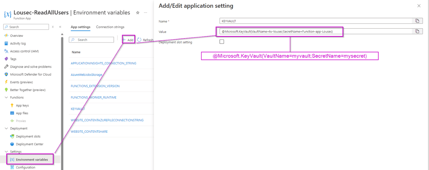Open the Overview page in sidebar
The height and width of the screenshot is (170, 429).
16,36
